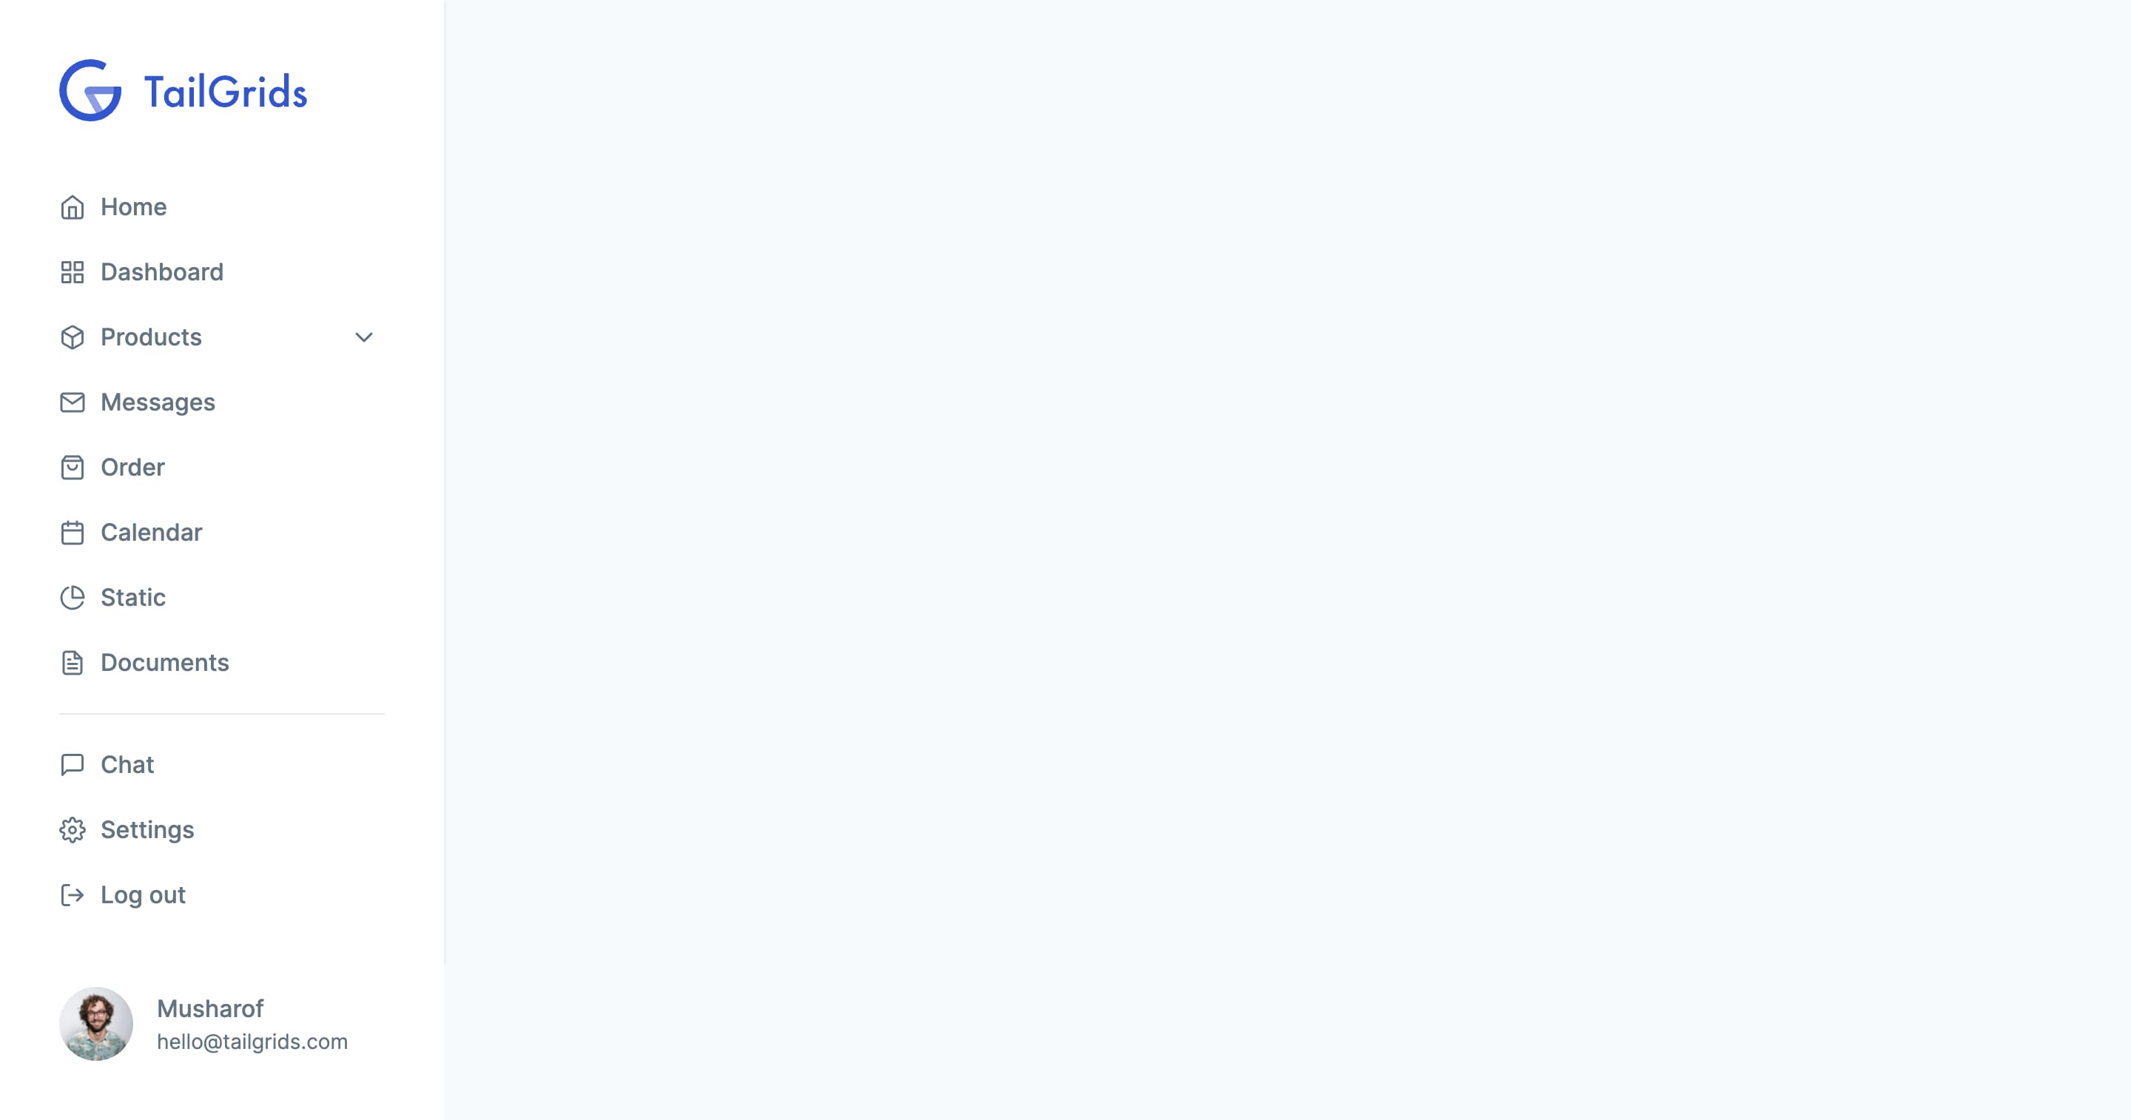Click the Messages envelope icon
The width and height of the screenshot is (2131, 1120).
(x=72, y=402)
